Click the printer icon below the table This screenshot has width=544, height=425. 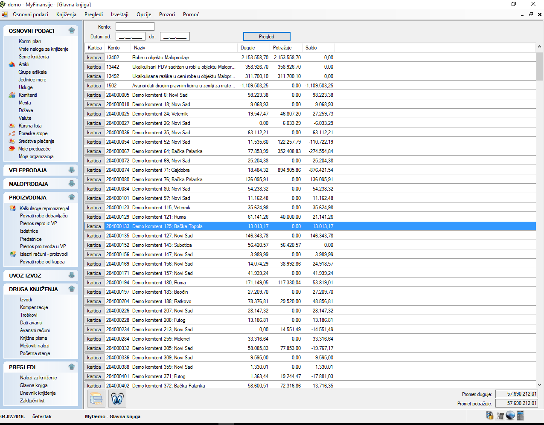pyautogui.click(x=96, y=399)
